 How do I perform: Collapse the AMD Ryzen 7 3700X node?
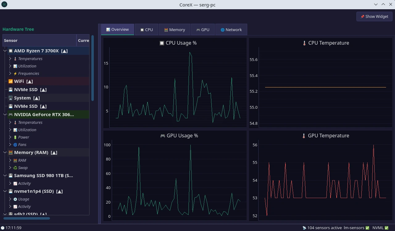(x=5, y=51)
